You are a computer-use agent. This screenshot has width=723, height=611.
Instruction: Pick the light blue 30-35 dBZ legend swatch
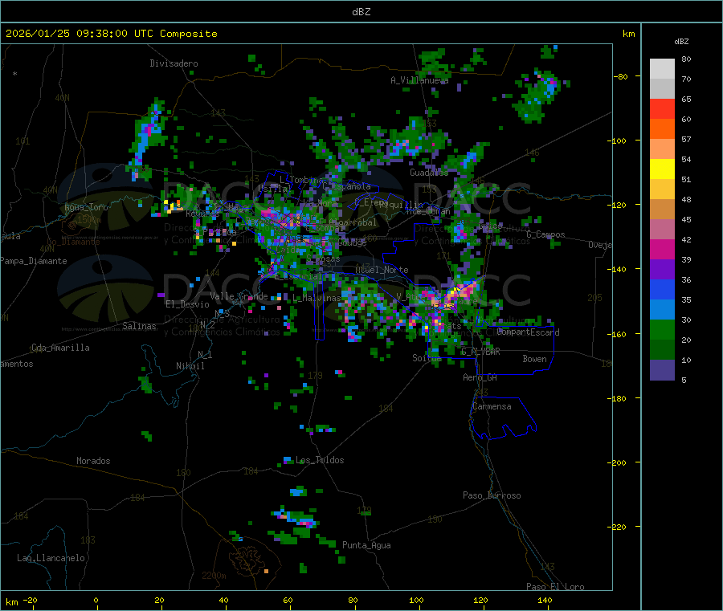pyautogui.click(x=662, y=310)
